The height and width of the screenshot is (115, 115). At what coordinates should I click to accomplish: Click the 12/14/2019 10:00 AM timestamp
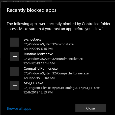[x=39, y=78]
